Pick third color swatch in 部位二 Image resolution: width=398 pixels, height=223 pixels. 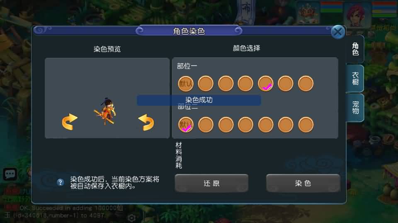pos(226,125)
